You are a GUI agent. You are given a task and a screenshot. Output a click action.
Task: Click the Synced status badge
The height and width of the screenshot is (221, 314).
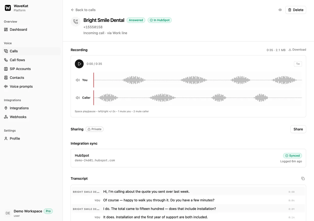(293, 156)
